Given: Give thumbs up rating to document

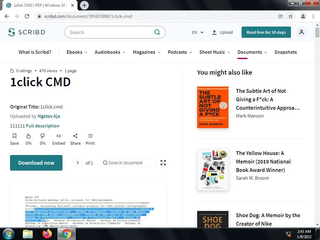Looking at the screenshot, I should [x=28, y=139].
